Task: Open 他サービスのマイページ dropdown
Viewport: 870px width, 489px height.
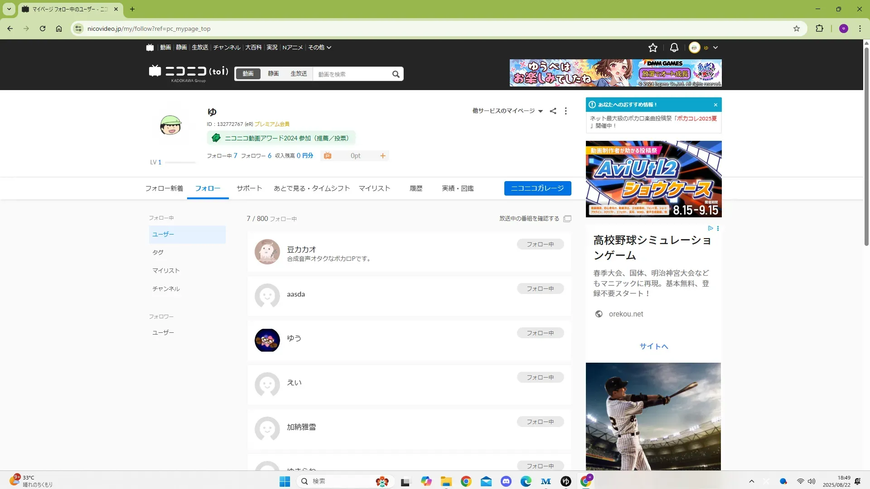Action: [507, 111]
